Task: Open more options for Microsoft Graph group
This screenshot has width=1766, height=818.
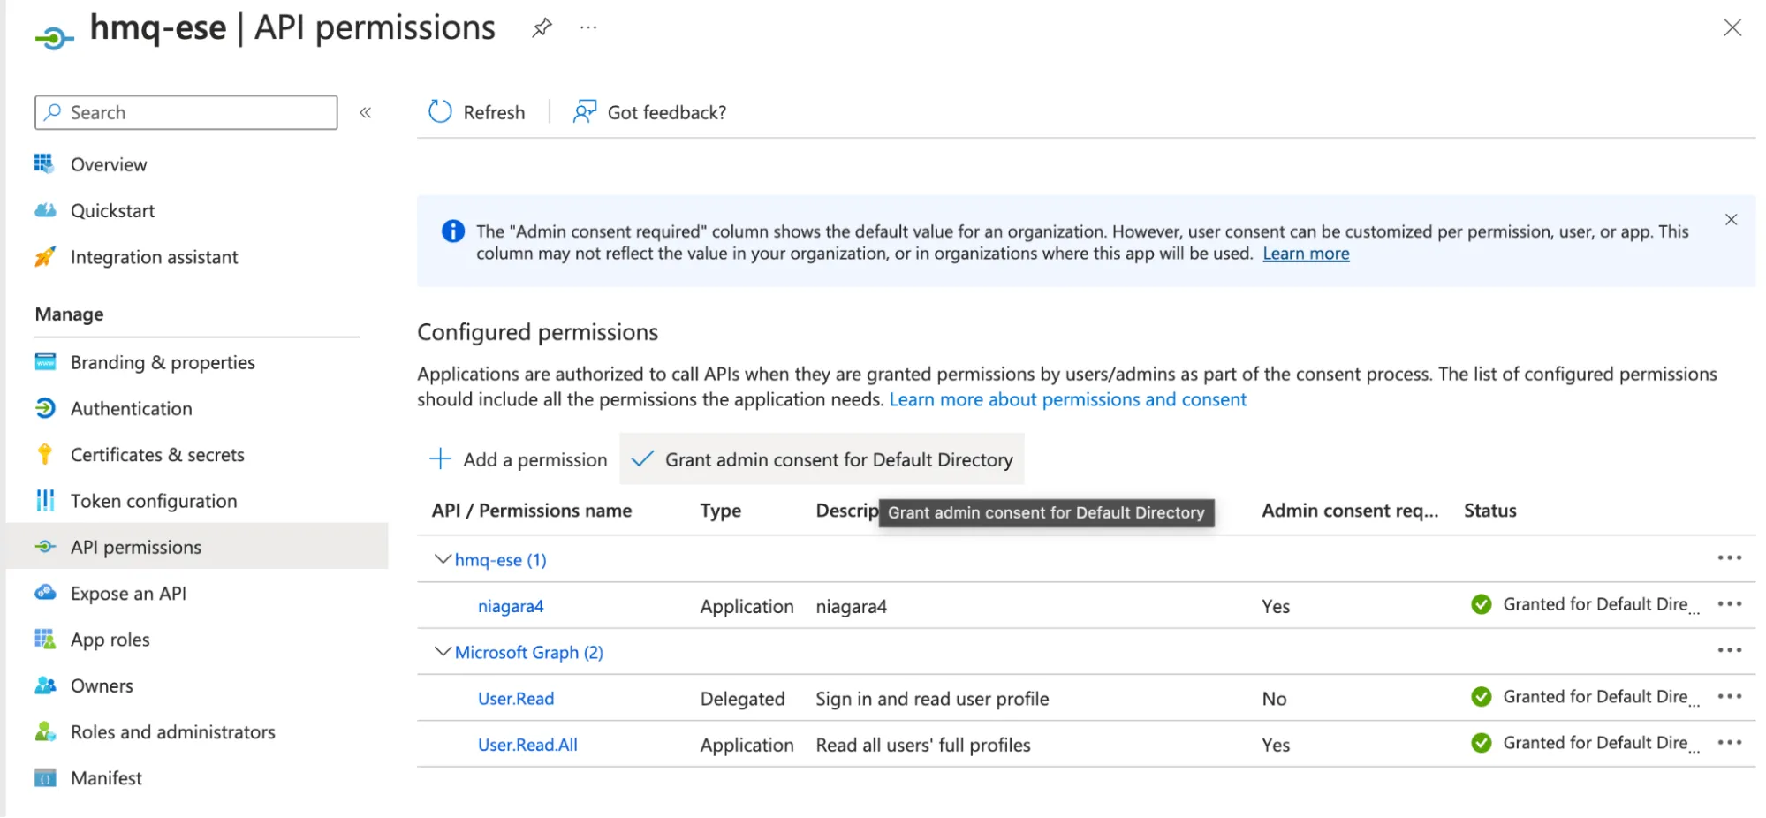Action: click(x=1729, y=650)
